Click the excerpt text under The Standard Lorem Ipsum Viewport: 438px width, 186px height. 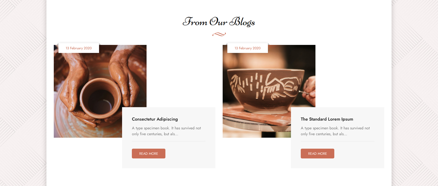pyautogui.click(x=335, y=131)
